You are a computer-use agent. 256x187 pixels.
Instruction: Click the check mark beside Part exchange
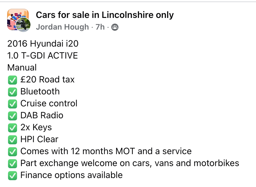pyautogui.click(x=12, y=163)
